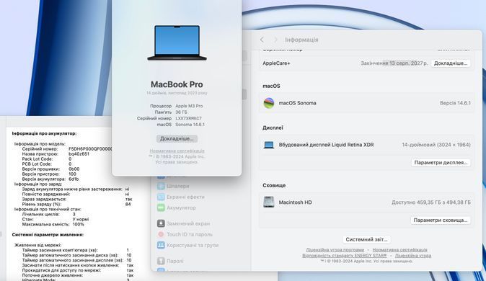Click 'Інформація про акумулятор:' heading

click(x=44, y=133)
